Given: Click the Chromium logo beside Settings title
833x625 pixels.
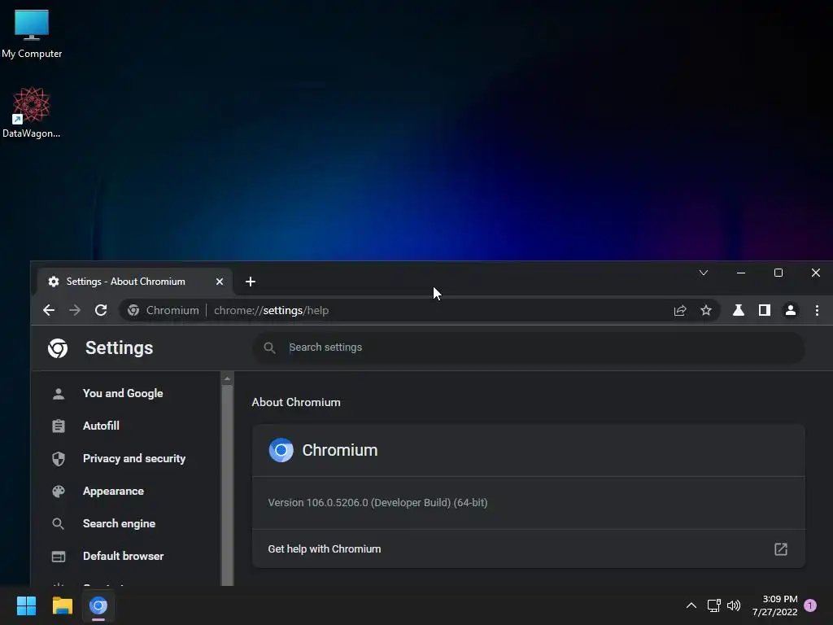Looking at the screenshot, I should pos(58,348).
